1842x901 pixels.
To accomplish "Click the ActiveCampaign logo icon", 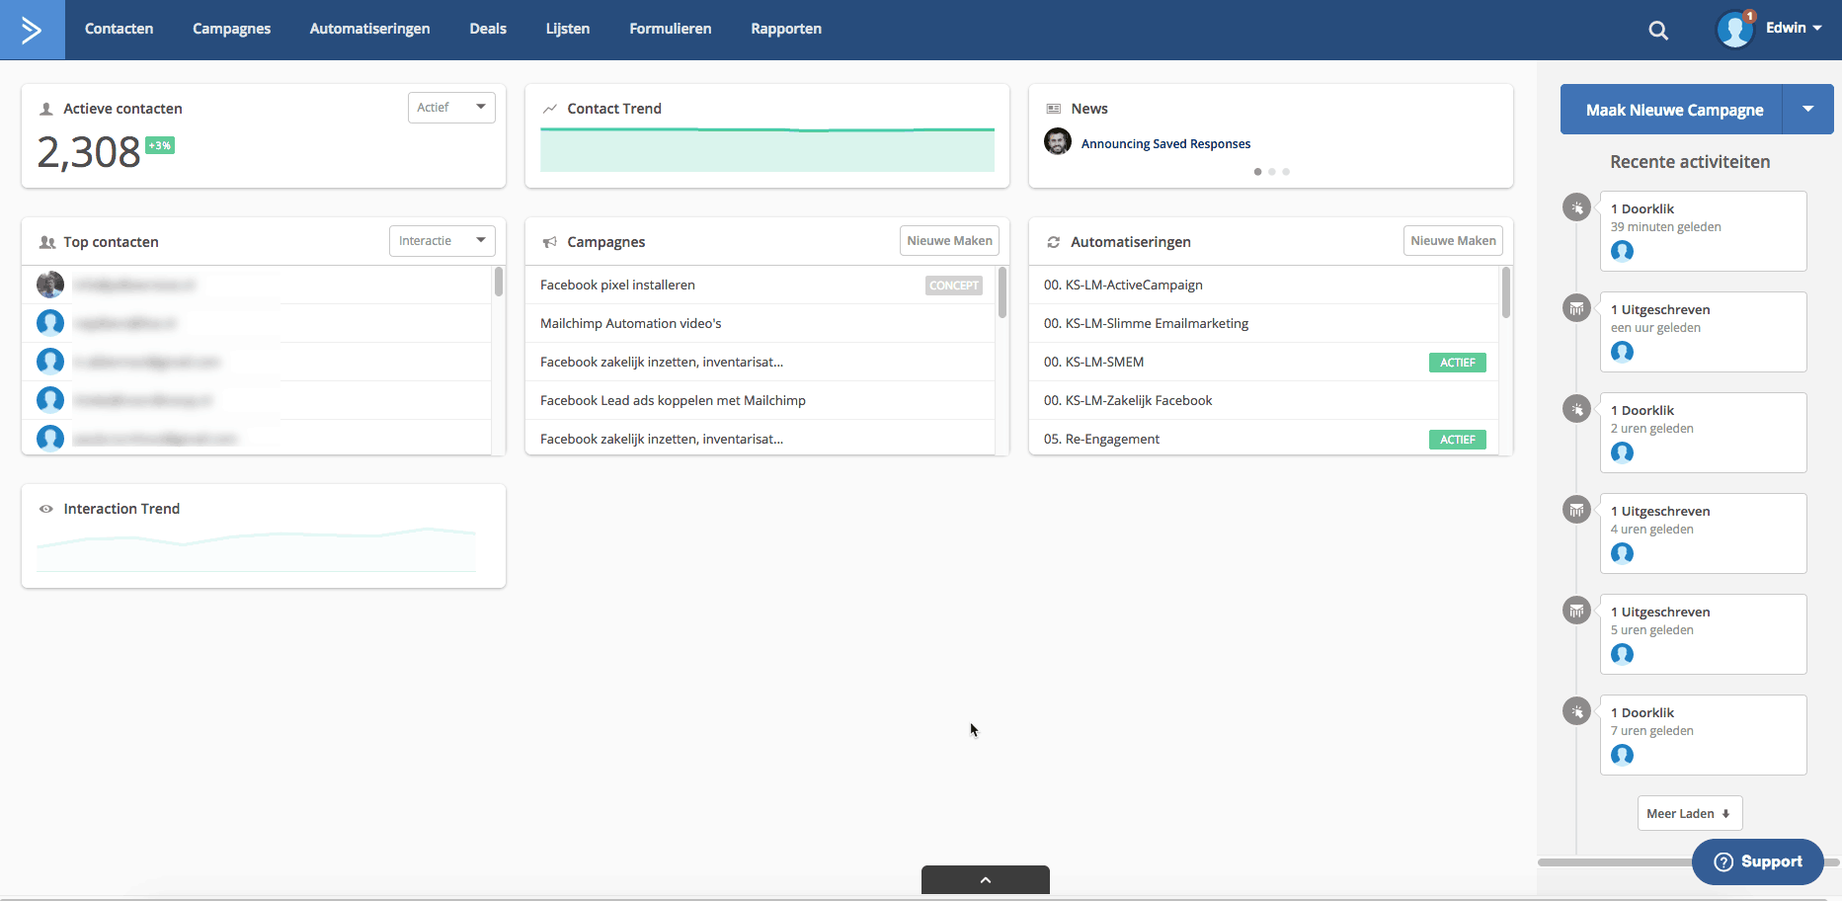I will [32, 30].
